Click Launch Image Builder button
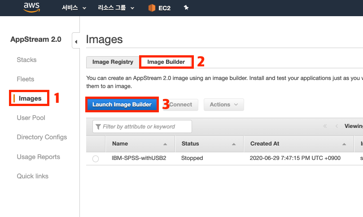Image resolution: width=363 pixels, height=217 pixels. coord(122,105)
